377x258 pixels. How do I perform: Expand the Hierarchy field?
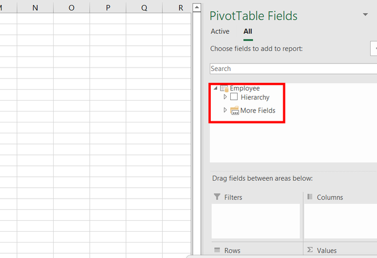[x=225, y=97]
